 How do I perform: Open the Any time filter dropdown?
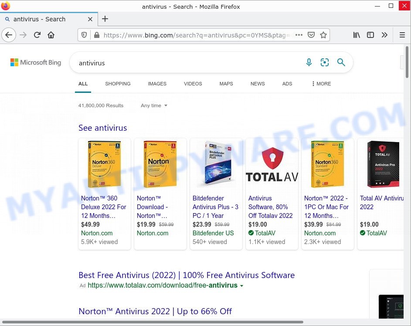pyautogui.click(x=154, y=105)
